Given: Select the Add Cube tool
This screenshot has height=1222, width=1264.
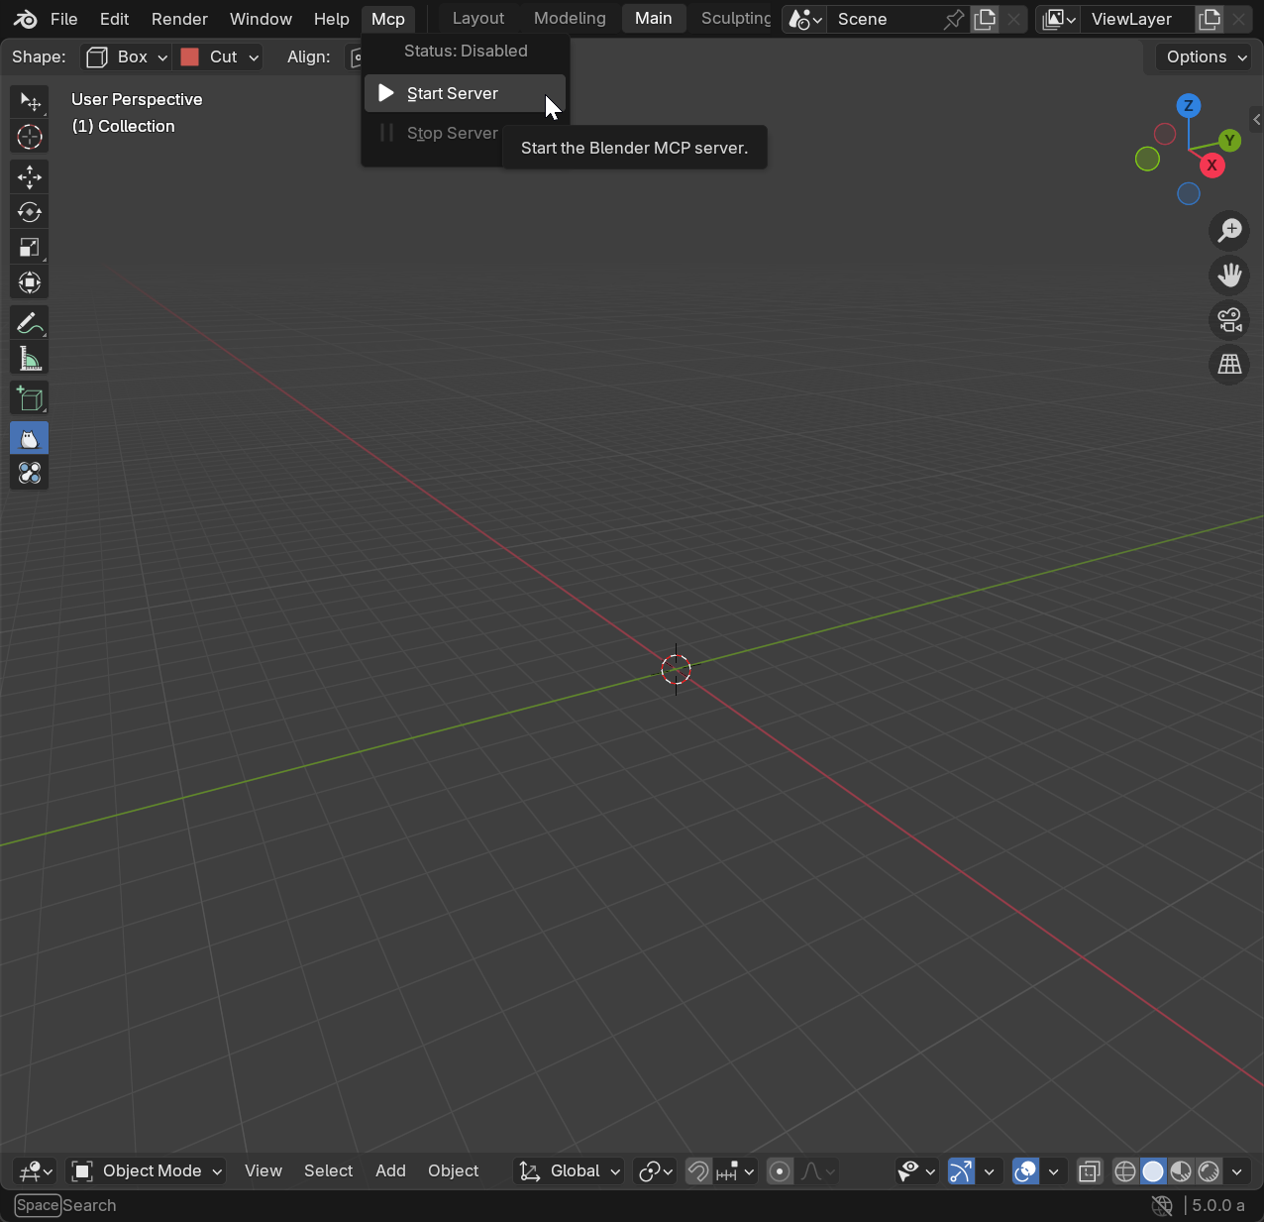Looking at the screenshot, I should pos(30,399).
